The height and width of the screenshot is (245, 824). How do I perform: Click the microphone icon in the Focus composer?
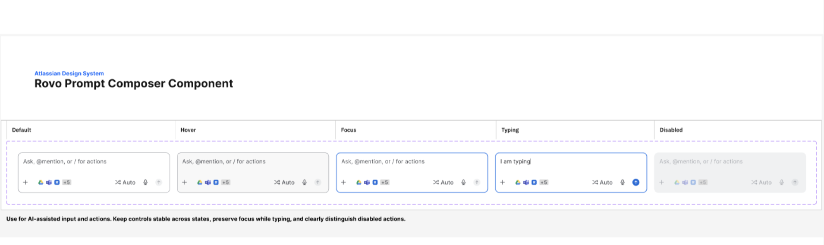(x=463, y=183)
